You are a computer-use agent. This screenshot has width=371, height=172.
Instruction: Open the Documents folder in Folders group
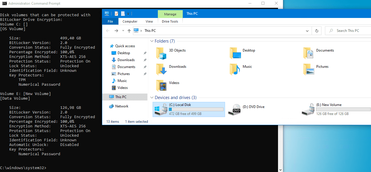(x=309, y=53)
